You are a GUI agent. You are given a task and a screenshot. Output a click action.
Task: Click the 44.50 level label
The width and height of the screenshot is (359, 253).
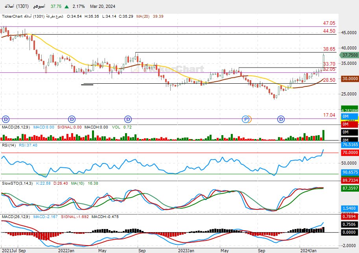pyautogui.click(x=329, y=31)
